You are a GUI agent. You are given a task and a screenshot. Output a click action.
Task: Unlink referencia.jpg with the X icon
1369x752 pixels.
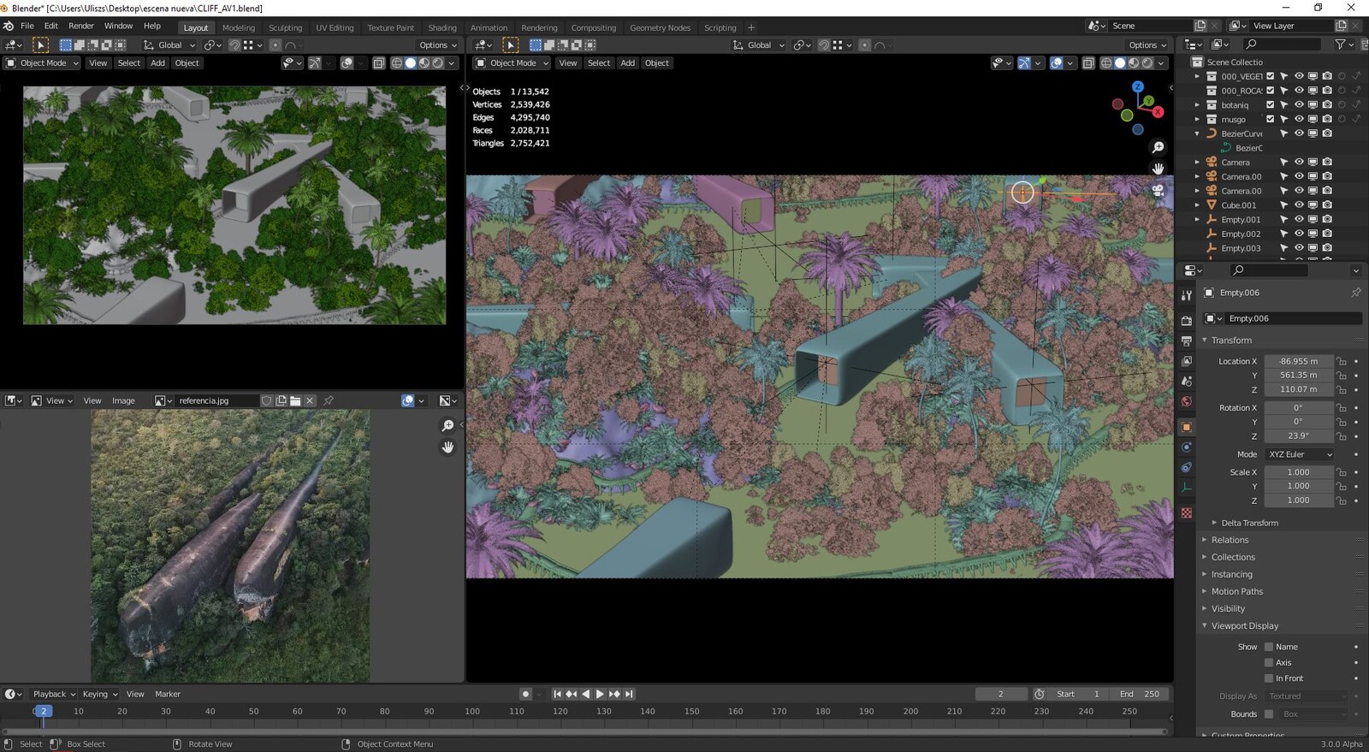pos(310,400)
